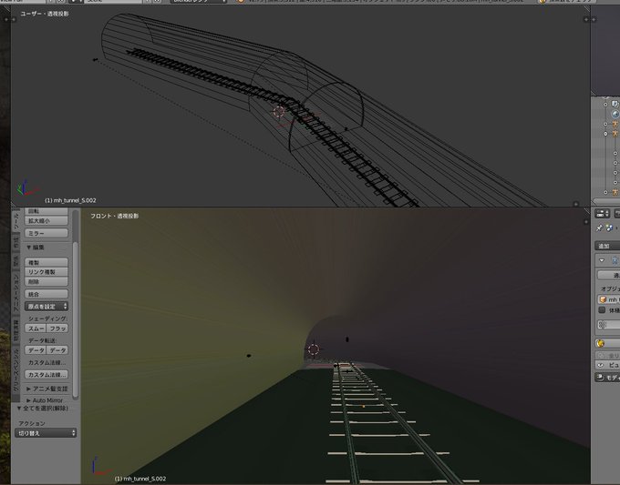Screen dimensions: 620x485
Task: Toggle the pin icon in properties header
Action: [x=599, y=227]
